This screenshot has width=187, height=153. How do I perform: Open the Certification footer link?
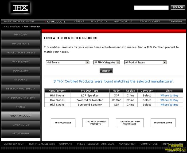click(14, 144)
